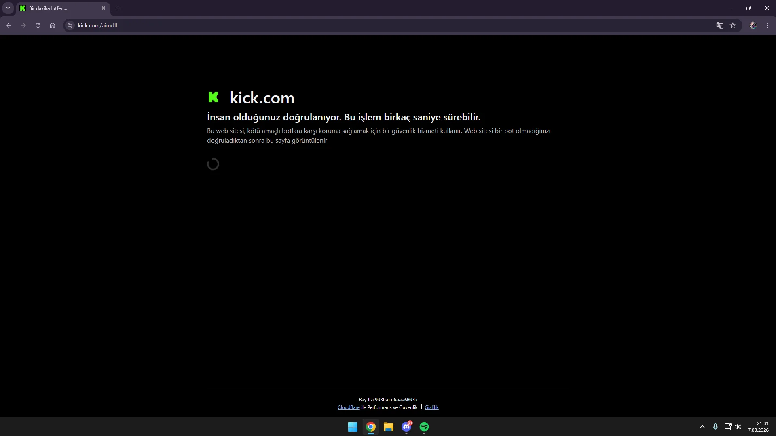Click the browser back arrow

[x=9, y=25]
